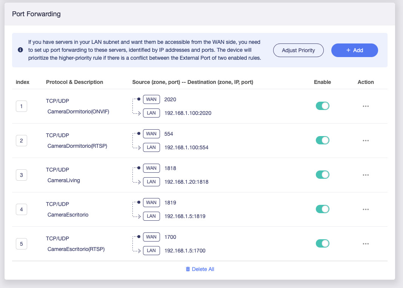Viewport: 403px width, 288px height.
Task: Click the CameraDormitorio(RTSP) description text
Action: click(77, 146)
